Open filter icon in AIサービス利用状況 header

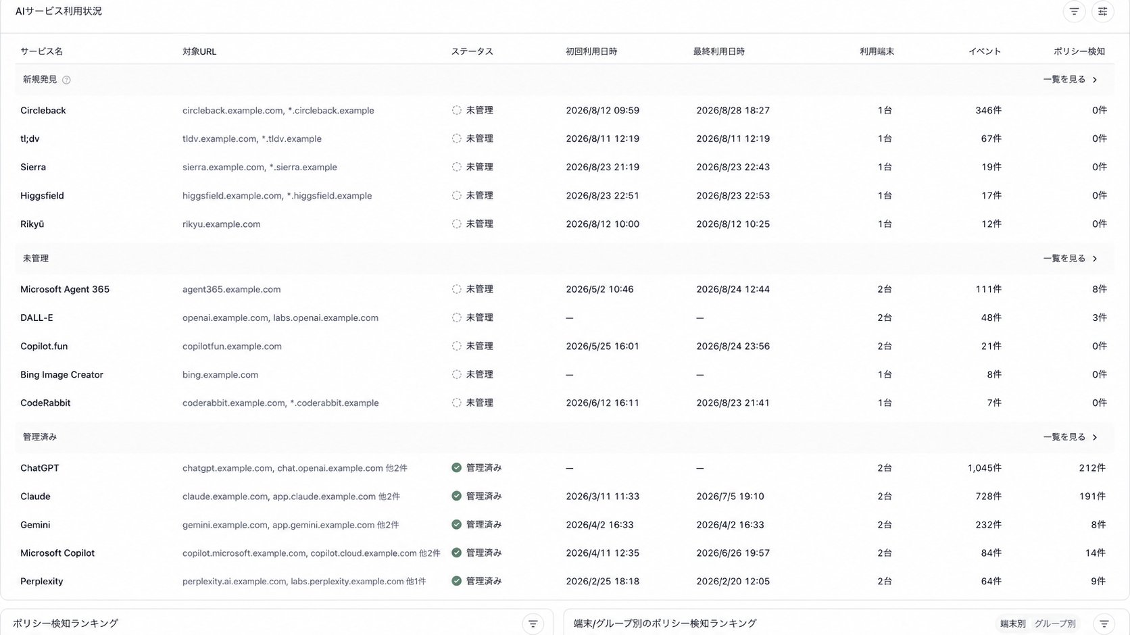[1074, 11]
